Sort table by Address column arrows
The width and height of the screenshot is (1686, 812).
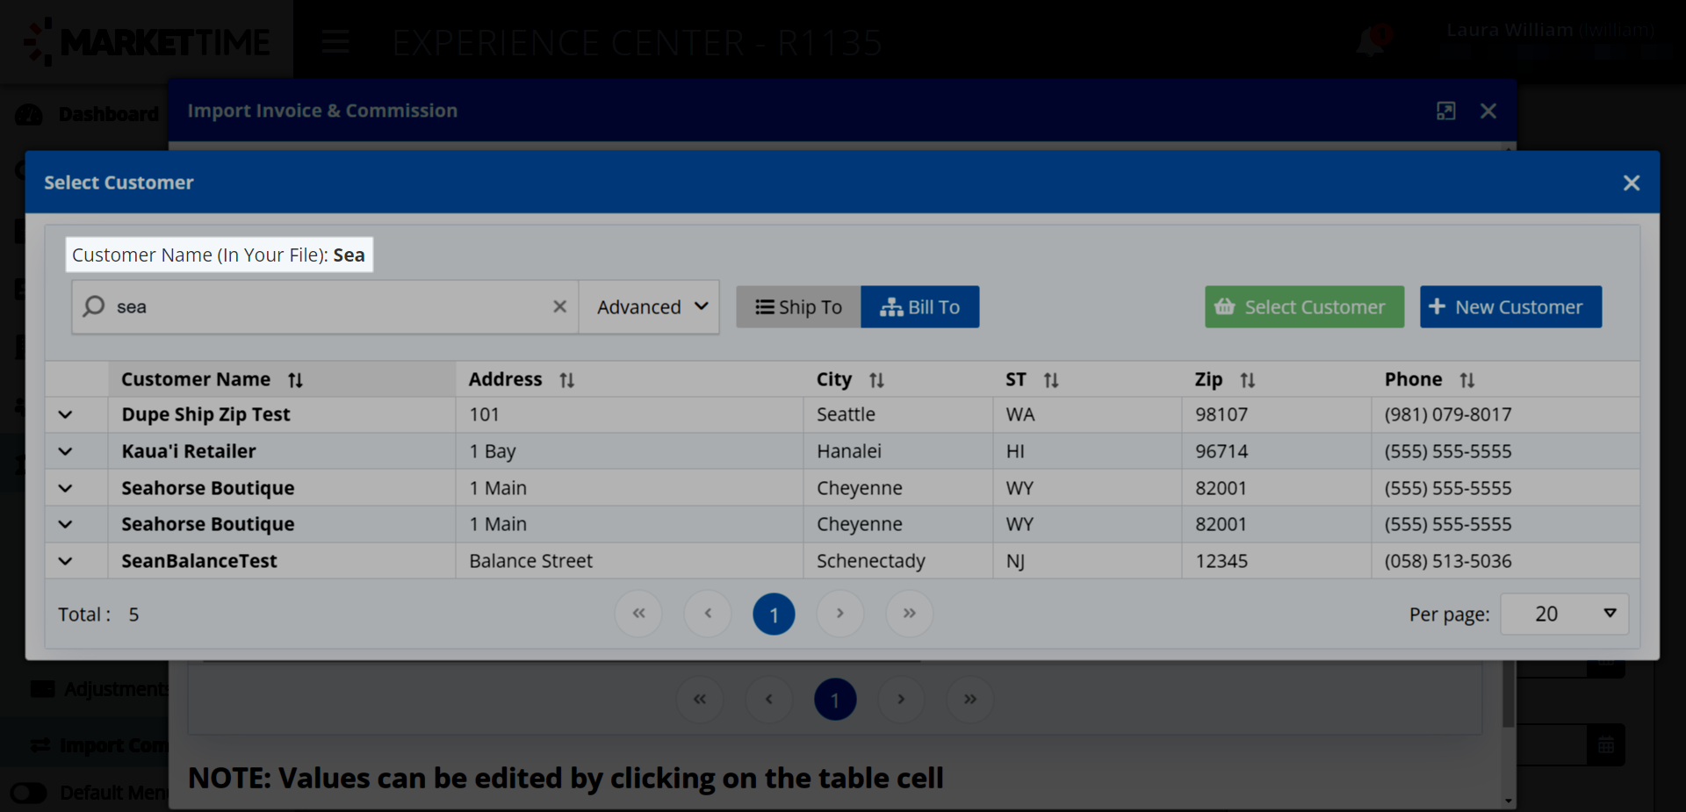tap(566, 380)
